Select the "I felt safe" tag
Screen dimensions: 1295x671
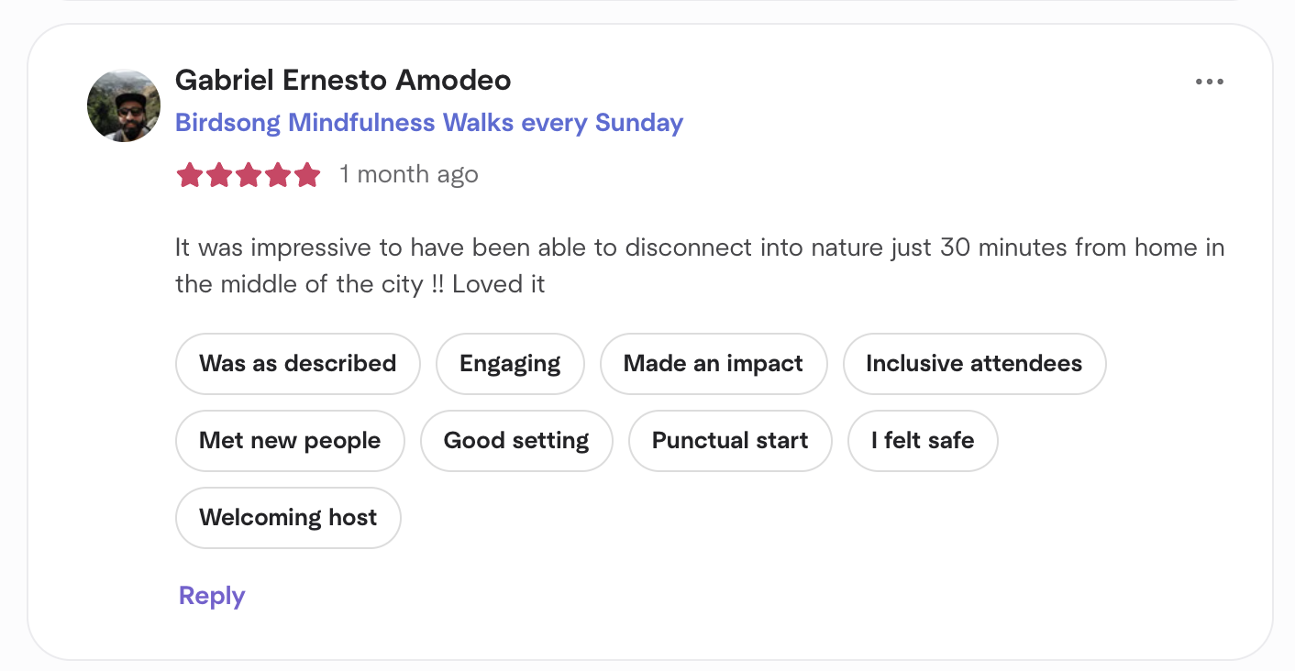923,441
